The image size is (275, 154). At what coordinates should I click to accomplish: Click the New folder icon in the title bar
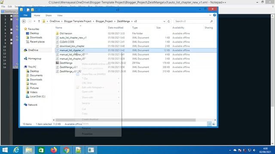point(33,10)
